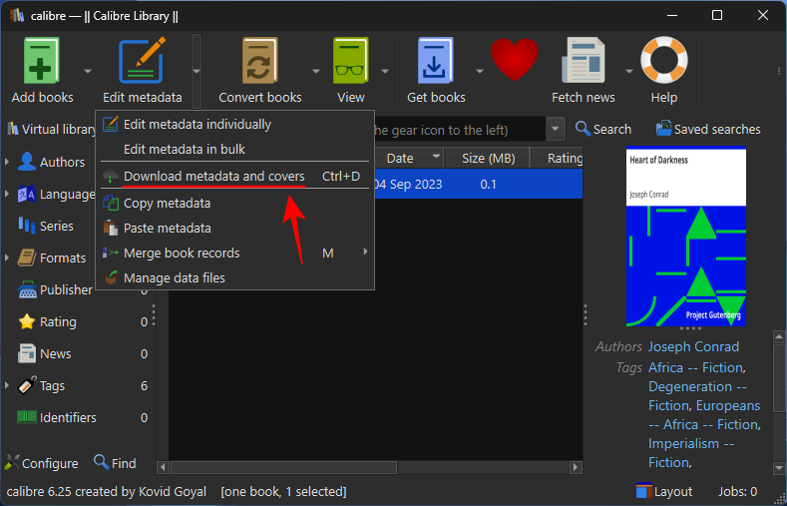Image resolution: width=787 pixels, height=506 pixels.
Task: Click the Search button
Action: coord(602,129)
